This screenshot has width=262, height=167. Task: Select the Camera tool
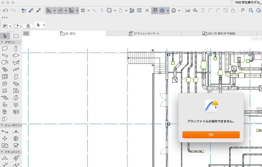coord(16,145)
